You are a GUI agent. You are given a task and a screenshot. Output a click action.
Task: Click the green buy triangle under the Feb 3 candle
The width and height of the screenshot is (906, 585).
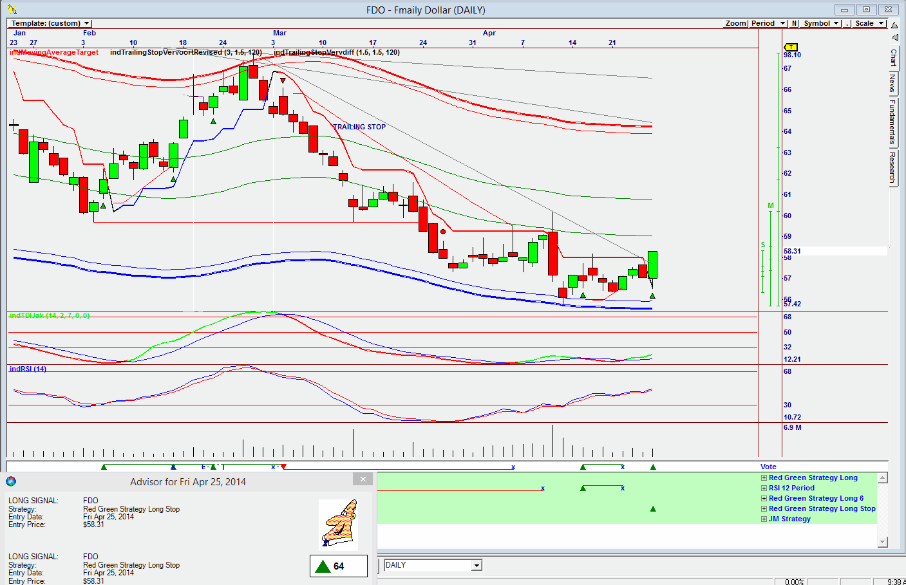click(x=103, y=206)
